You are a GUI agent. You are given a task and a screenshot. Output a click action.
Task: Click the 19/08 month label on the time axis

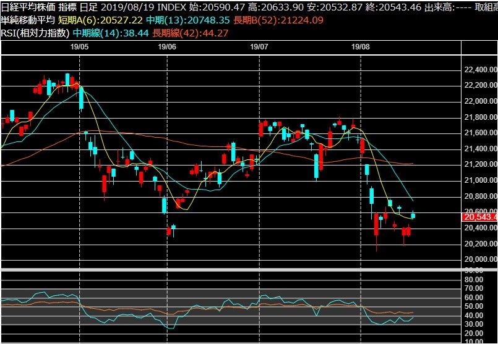tap(361, 47)
